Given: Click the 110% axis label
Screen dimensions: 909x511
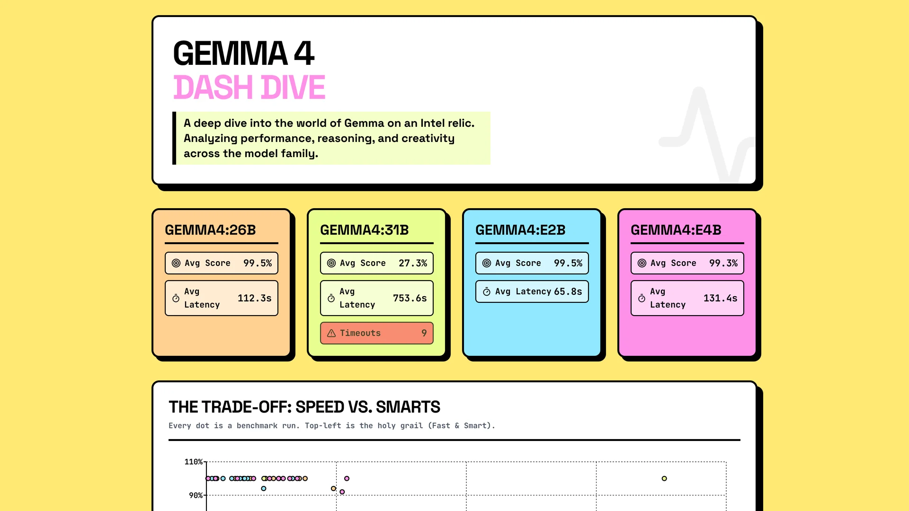Looking at the screenshot, I should click(194, 462).
